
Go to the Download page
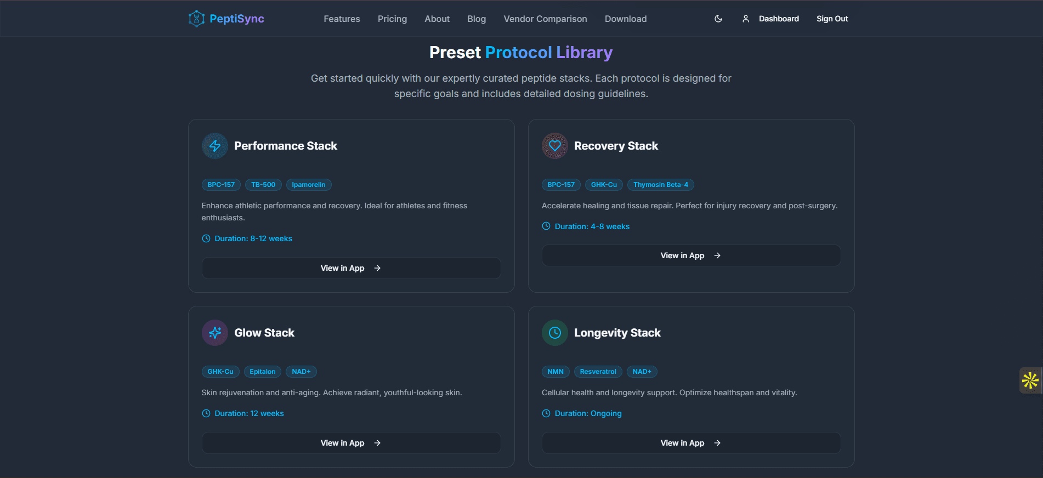pyautogui.click(x=626, y=19)
